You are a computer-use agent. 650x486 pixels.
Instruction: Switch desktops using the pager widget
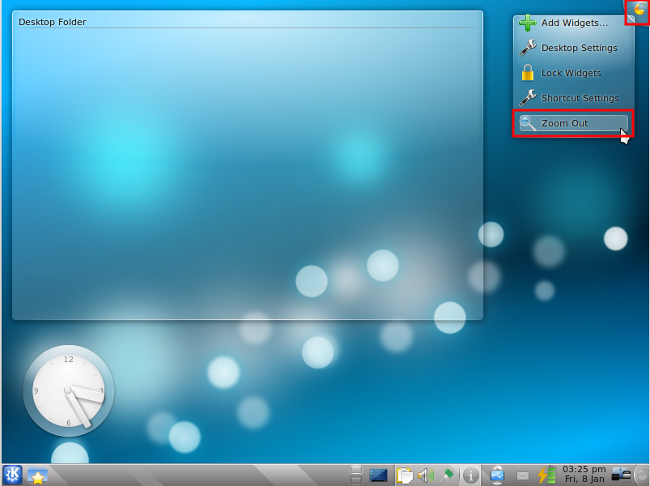coord(355,475)
